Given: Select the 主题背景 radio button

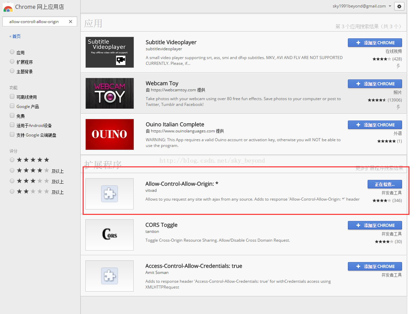Looking at the screenshot, I should click(12, 71).
